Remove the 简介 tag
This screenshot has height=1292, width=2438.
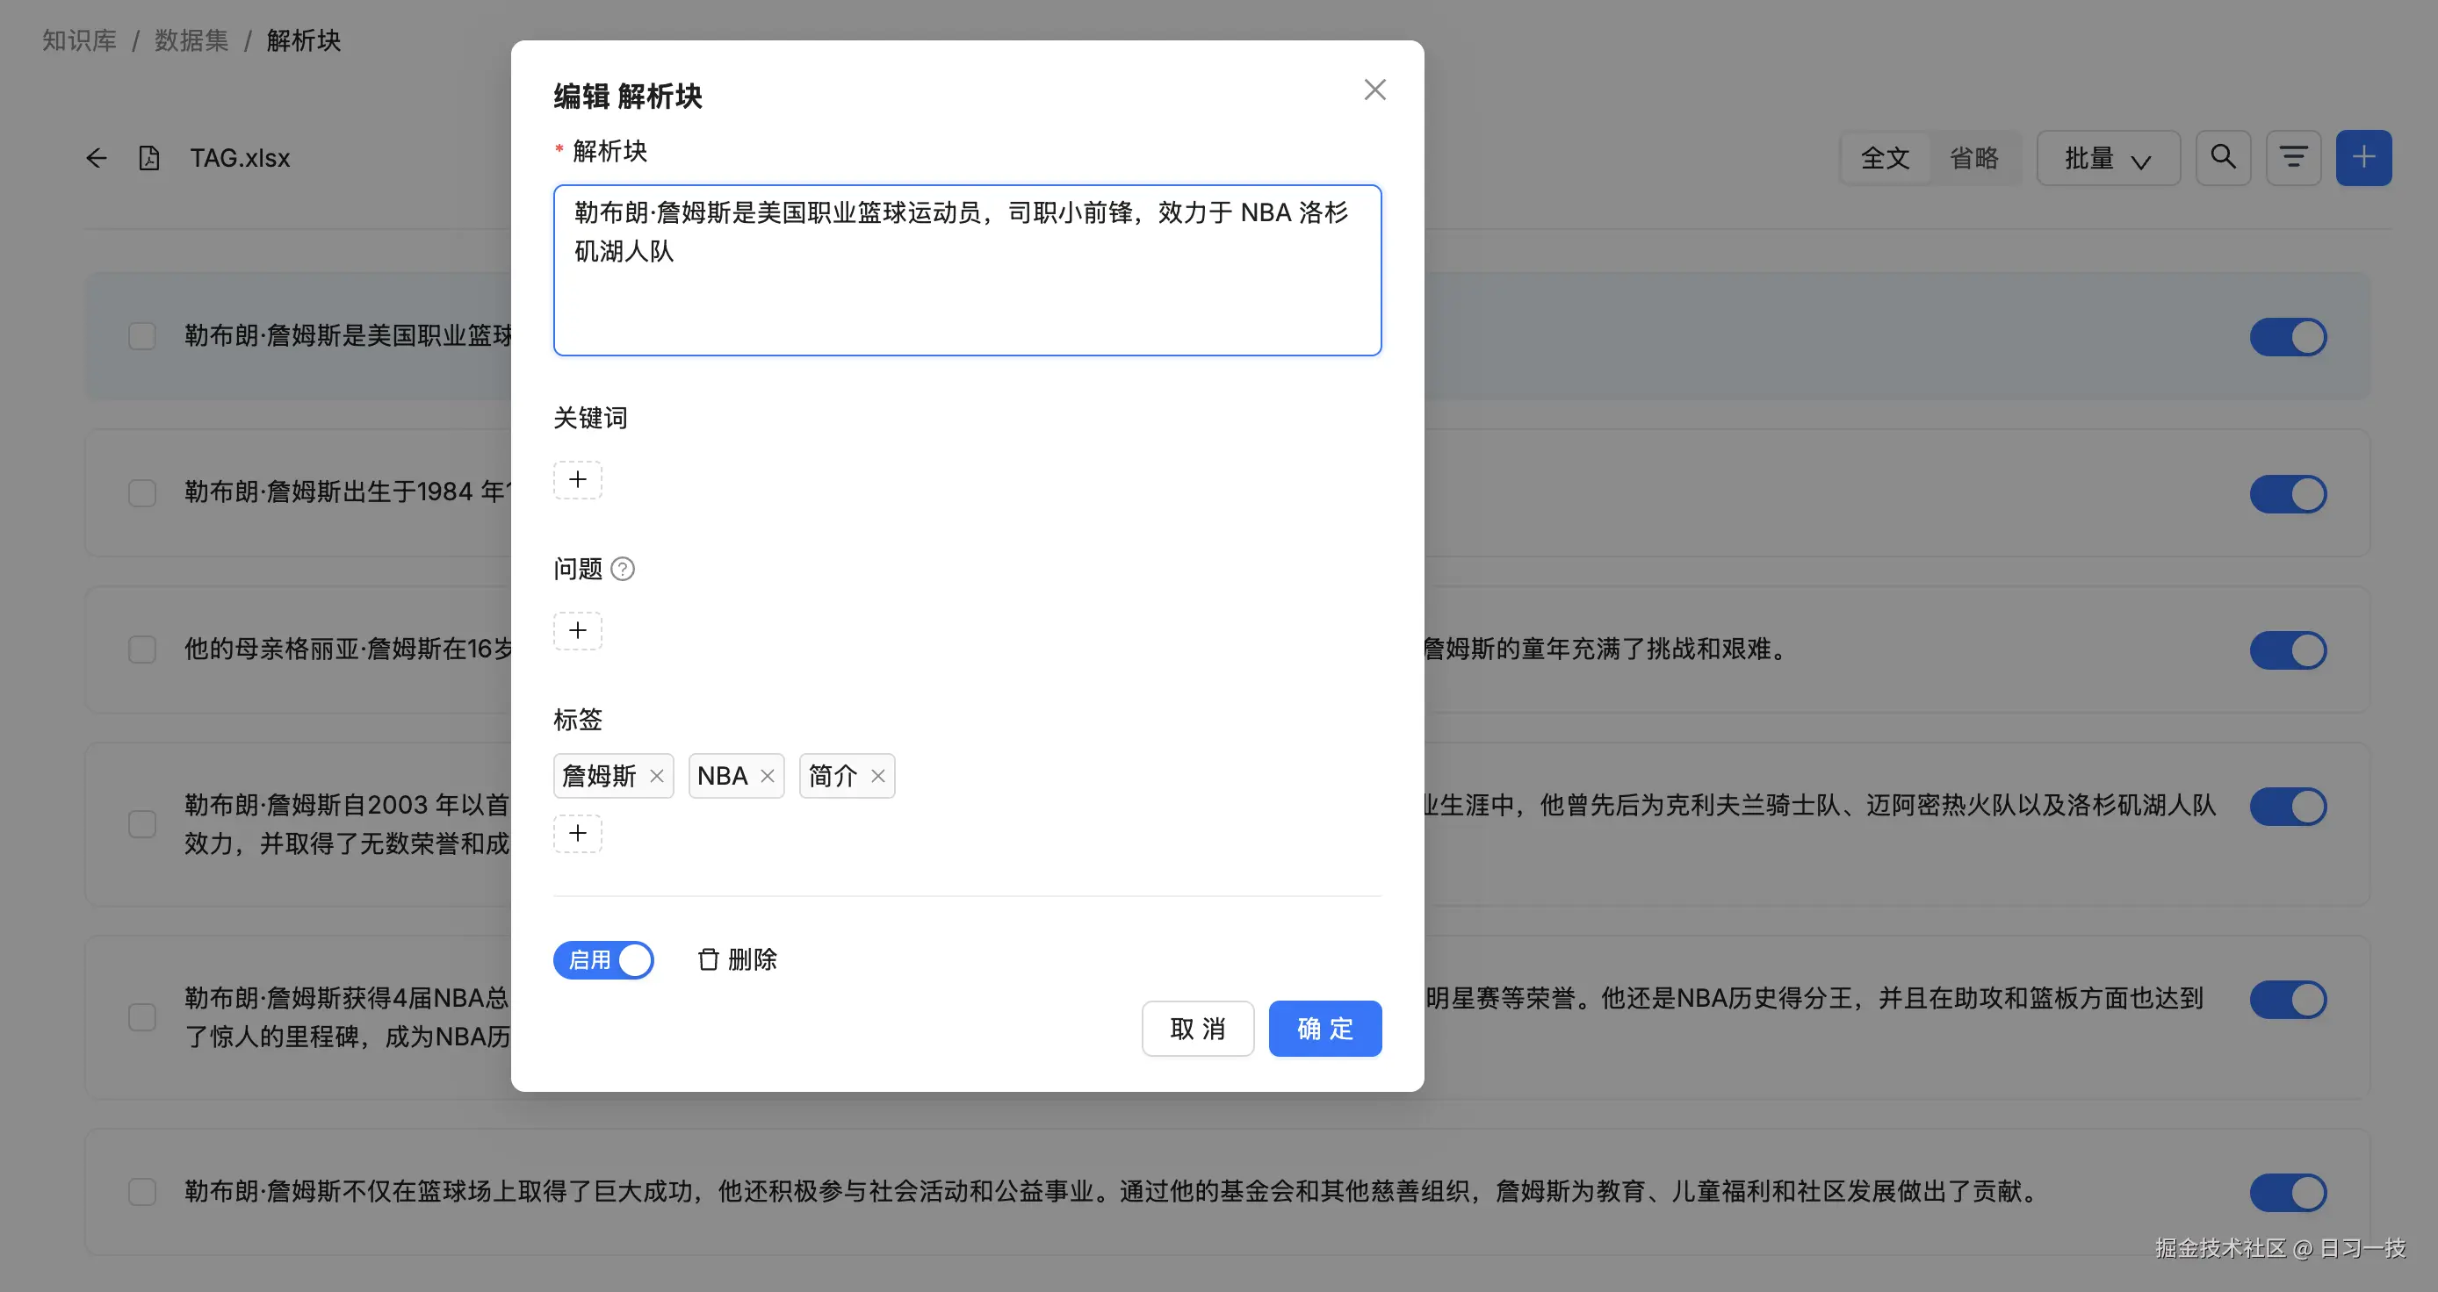878,776
